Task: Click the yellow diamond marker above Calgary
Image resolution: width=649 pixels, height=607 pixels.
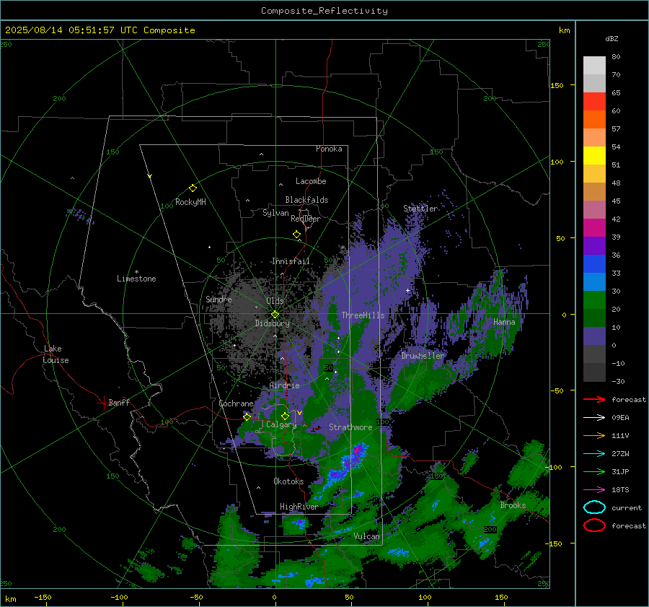Action: point(285,416)
